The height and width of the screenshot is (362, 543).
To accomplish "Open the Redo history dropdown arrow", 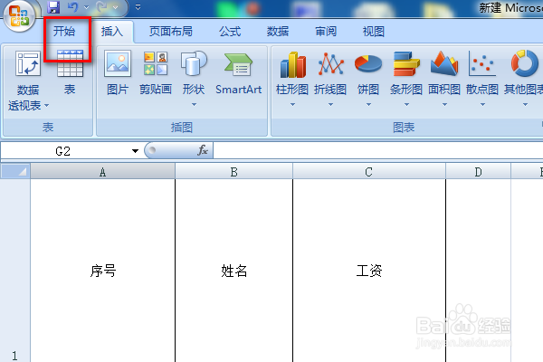I will (x=115, y=7).
